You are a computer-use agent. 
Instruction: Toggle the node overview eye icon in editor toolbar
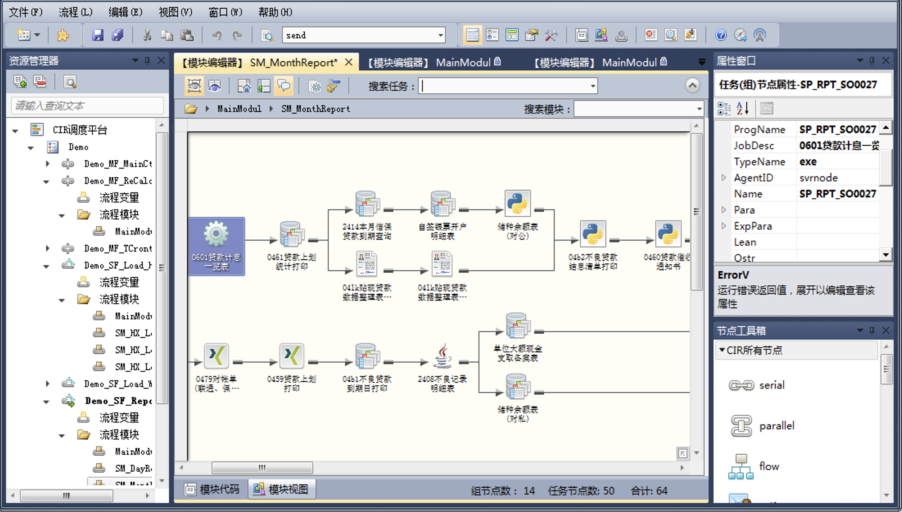pos(214,85)
